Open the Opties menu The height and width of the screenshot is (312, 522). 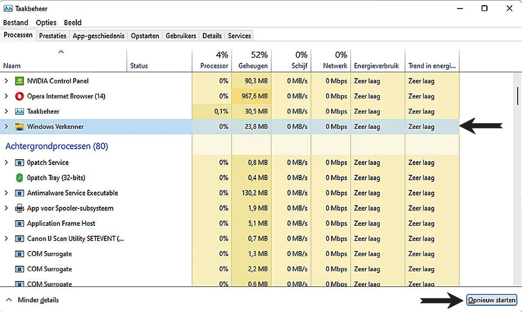tap(46, 23)
